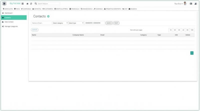This screenshot has height=111, width=200.
Task: Sort by the Name column header
Action: pyautogui.click(x=34, y=35)
